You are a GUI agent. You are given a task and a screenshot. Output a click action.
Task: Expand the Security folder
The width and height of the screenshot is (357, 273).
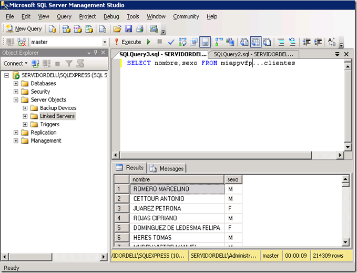(16, 92)
